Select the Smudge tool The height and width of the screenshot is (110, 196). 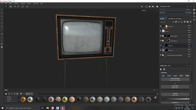coord(2,23)
